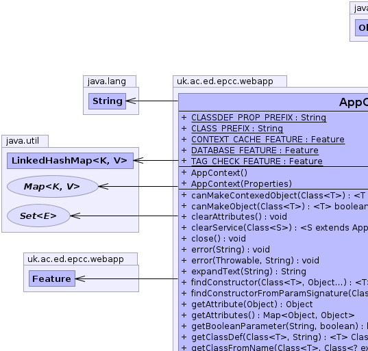The width and height of the screenshot is (368, 351).
Task: Click the arrowhead pointing to String
Action: tap(131, 101)
